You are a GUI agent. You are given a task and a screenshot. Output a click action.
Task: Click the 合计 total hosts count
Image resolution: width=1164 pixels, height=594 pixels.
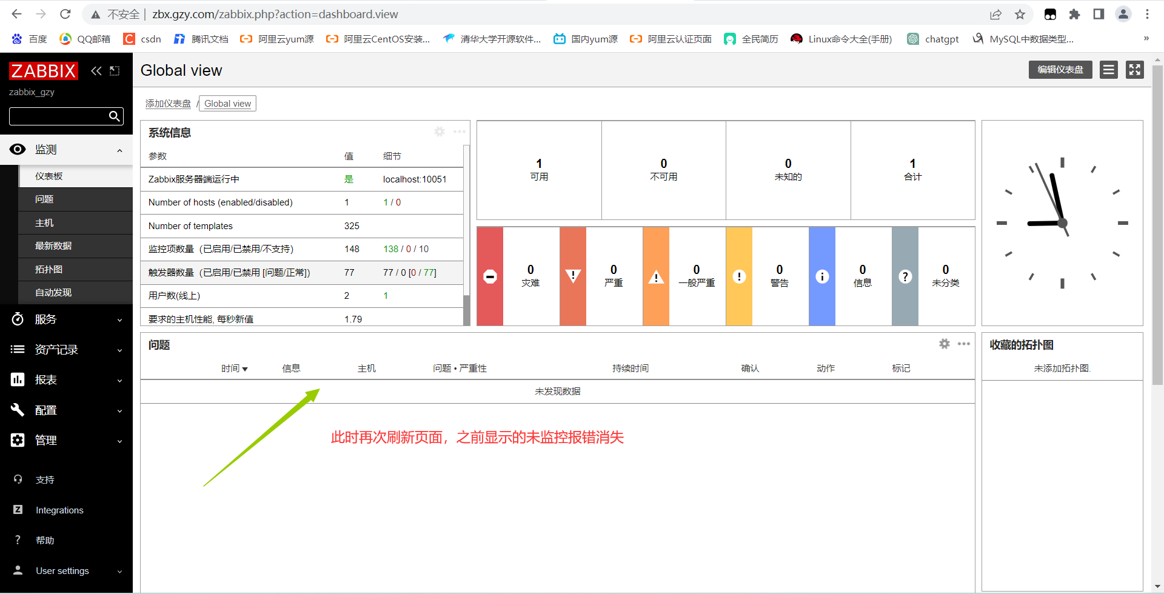(x=912, y=170)
